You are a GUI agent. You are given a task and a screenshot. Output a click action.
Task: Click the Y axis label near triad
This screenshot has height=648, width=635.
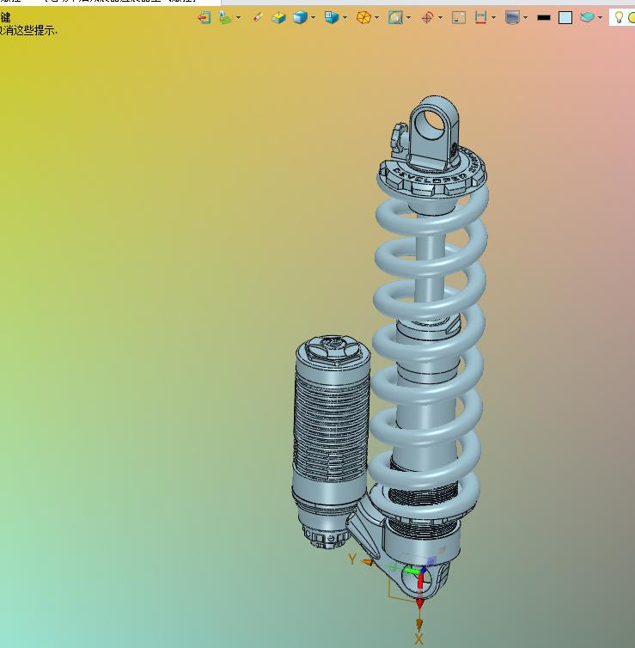coord(352,559)
